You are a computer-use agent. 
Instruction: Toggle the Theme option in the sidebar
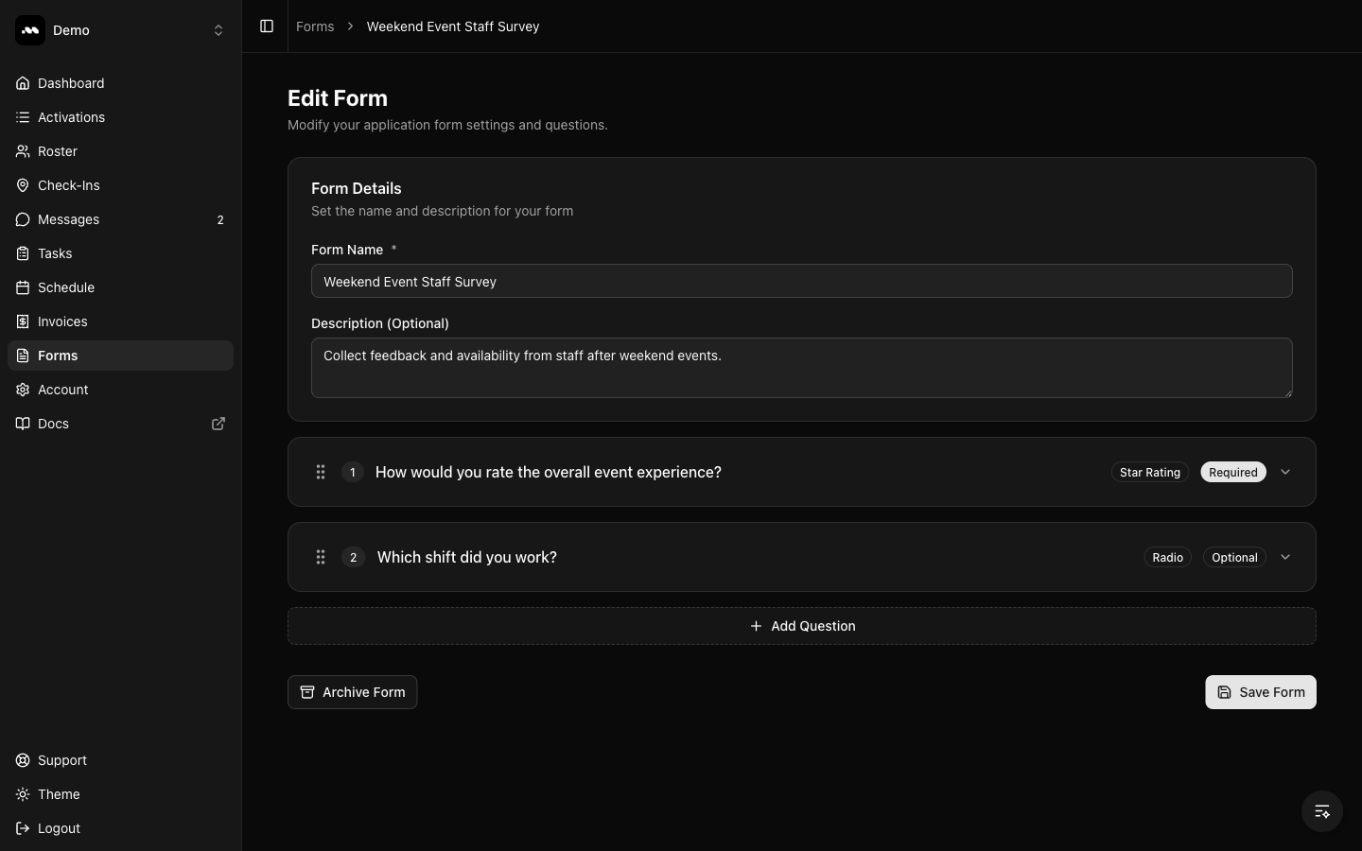[58, 794]
